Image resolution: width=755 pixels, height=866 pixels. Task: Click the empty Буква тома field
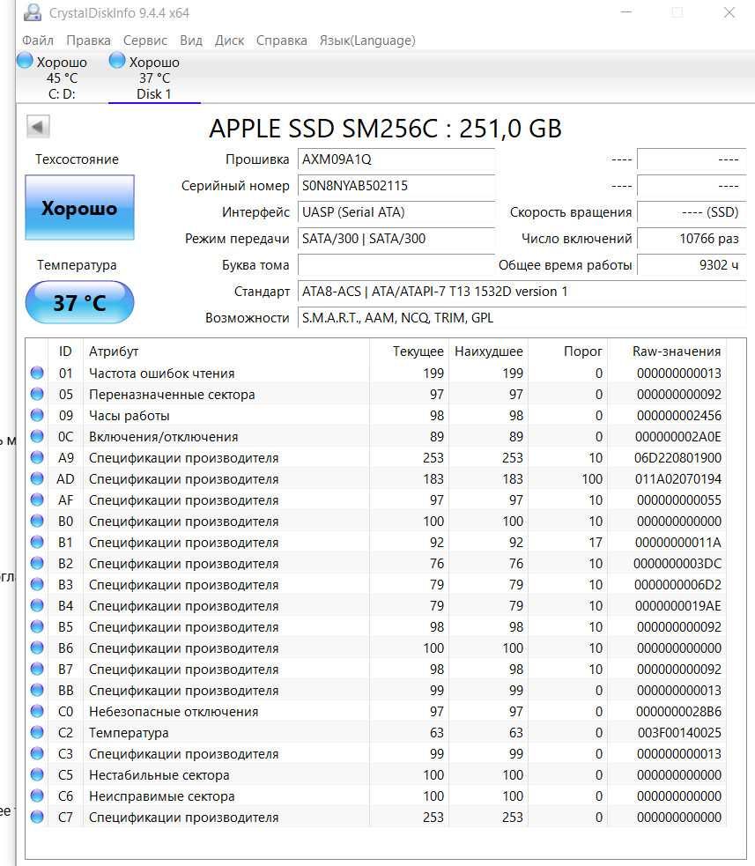tap(396, 265)
